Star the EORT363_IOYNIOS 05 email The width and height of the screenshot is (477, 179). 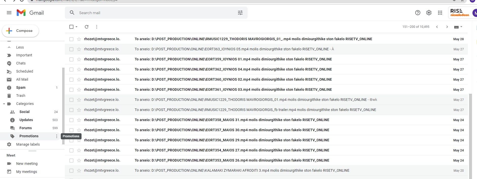pos(79,49)
